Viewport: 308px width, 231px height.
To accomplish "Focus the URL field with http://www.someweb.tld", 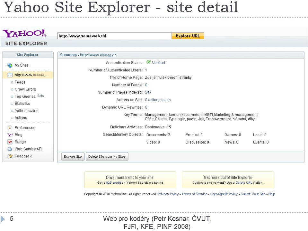I will coord(115,36).
